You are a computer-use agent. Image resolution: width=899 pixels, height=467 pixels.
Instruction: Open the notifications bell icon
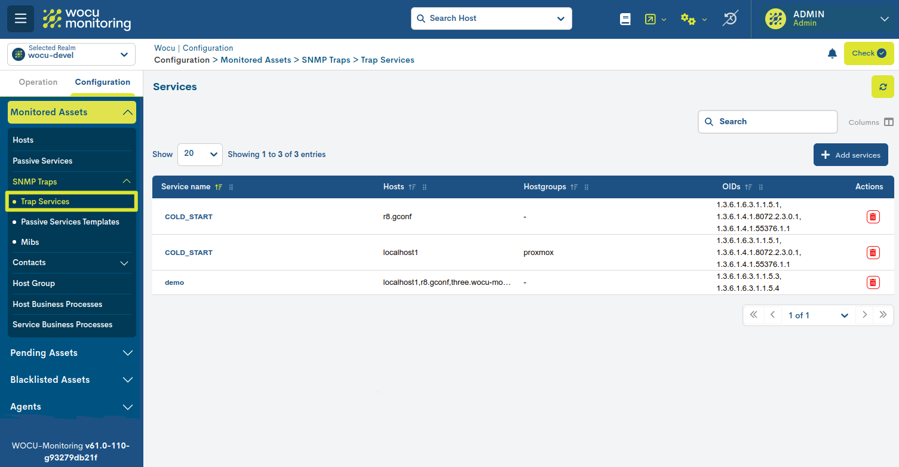tap(832, 54)
